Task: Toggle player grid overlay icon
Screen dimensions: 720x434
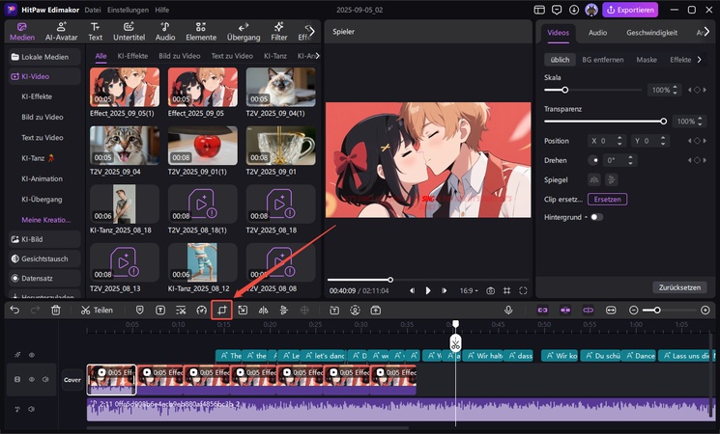Action: (507, 290)
